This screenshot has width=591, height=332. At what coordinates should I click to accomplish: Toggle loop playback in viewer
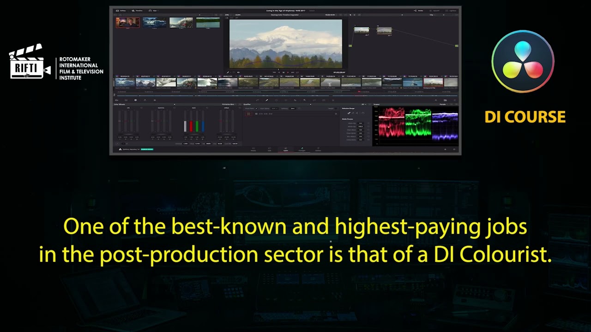[x=297, y=72]
